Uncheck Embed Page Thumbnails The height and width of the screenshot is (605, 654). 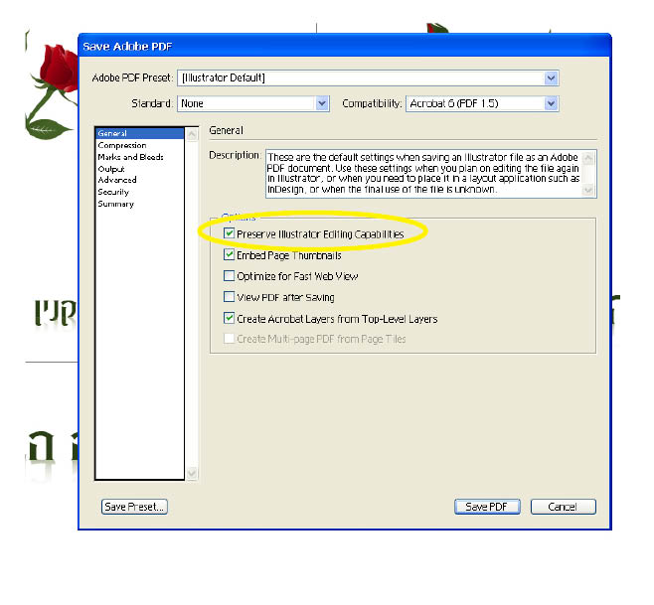click(229, 254)
